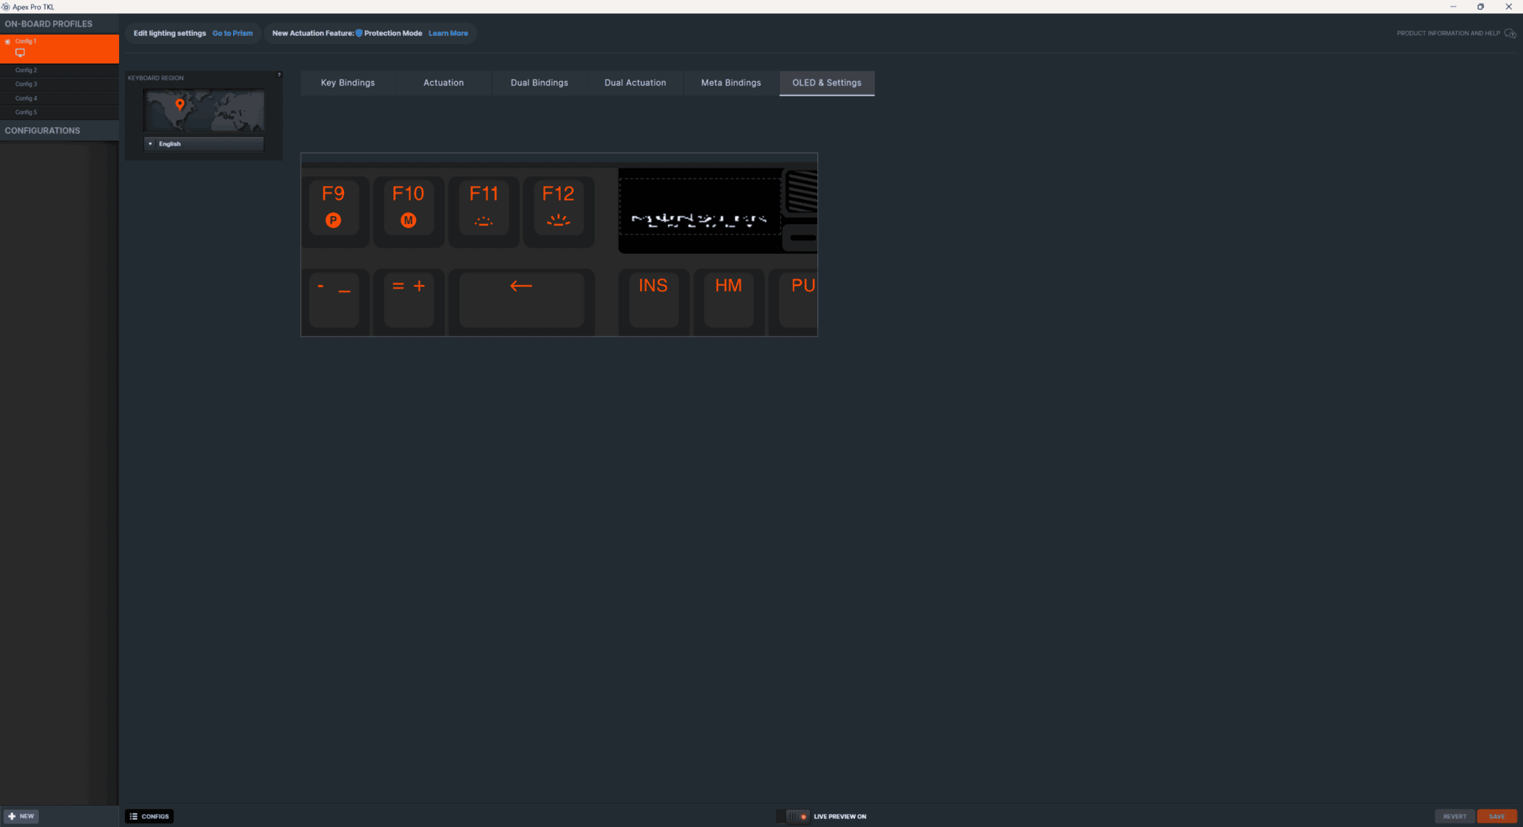Click the equals plus key
Screen dimensions: 1523x827
409,301
